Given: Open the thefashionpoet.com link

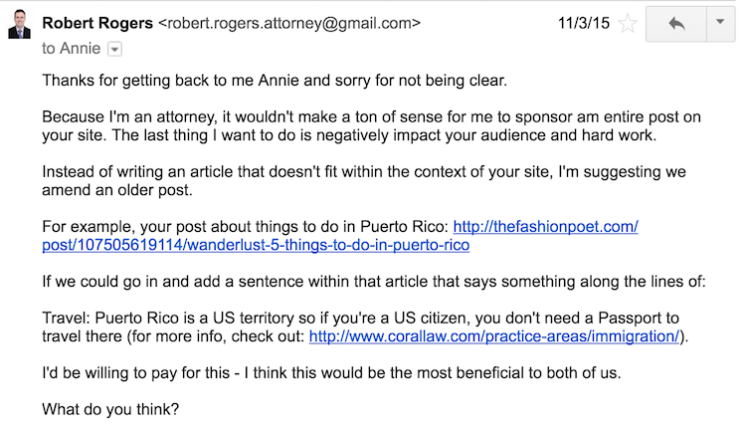Looking at the screenshot, I should coord(545,226).
